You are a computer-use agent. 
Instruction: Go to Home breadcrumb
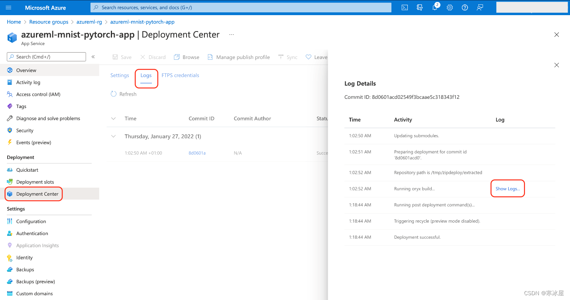click(14, 22)
